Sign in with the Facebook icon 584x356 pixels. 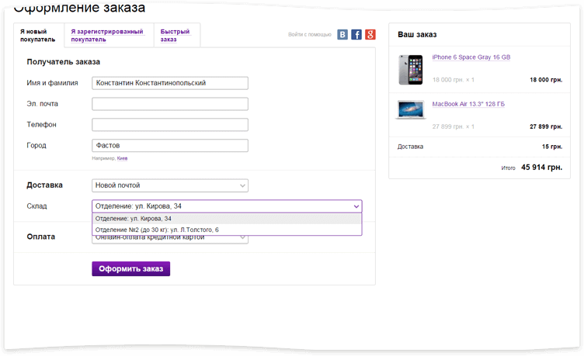click(x=356, y=34)
